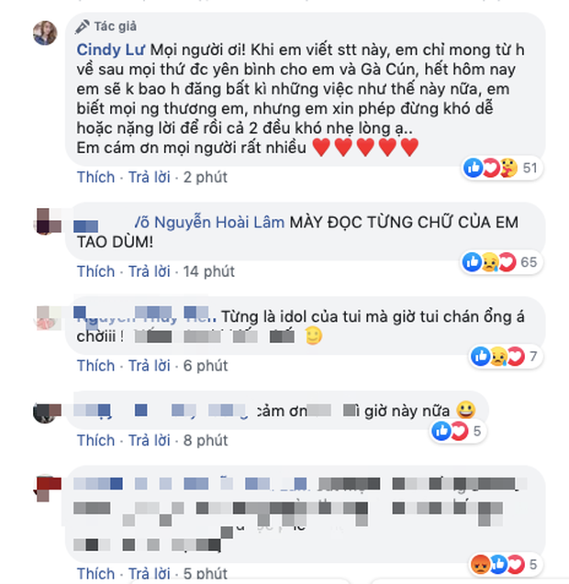Click the like icon on the 8 phút comment

[x=441, y=431]
